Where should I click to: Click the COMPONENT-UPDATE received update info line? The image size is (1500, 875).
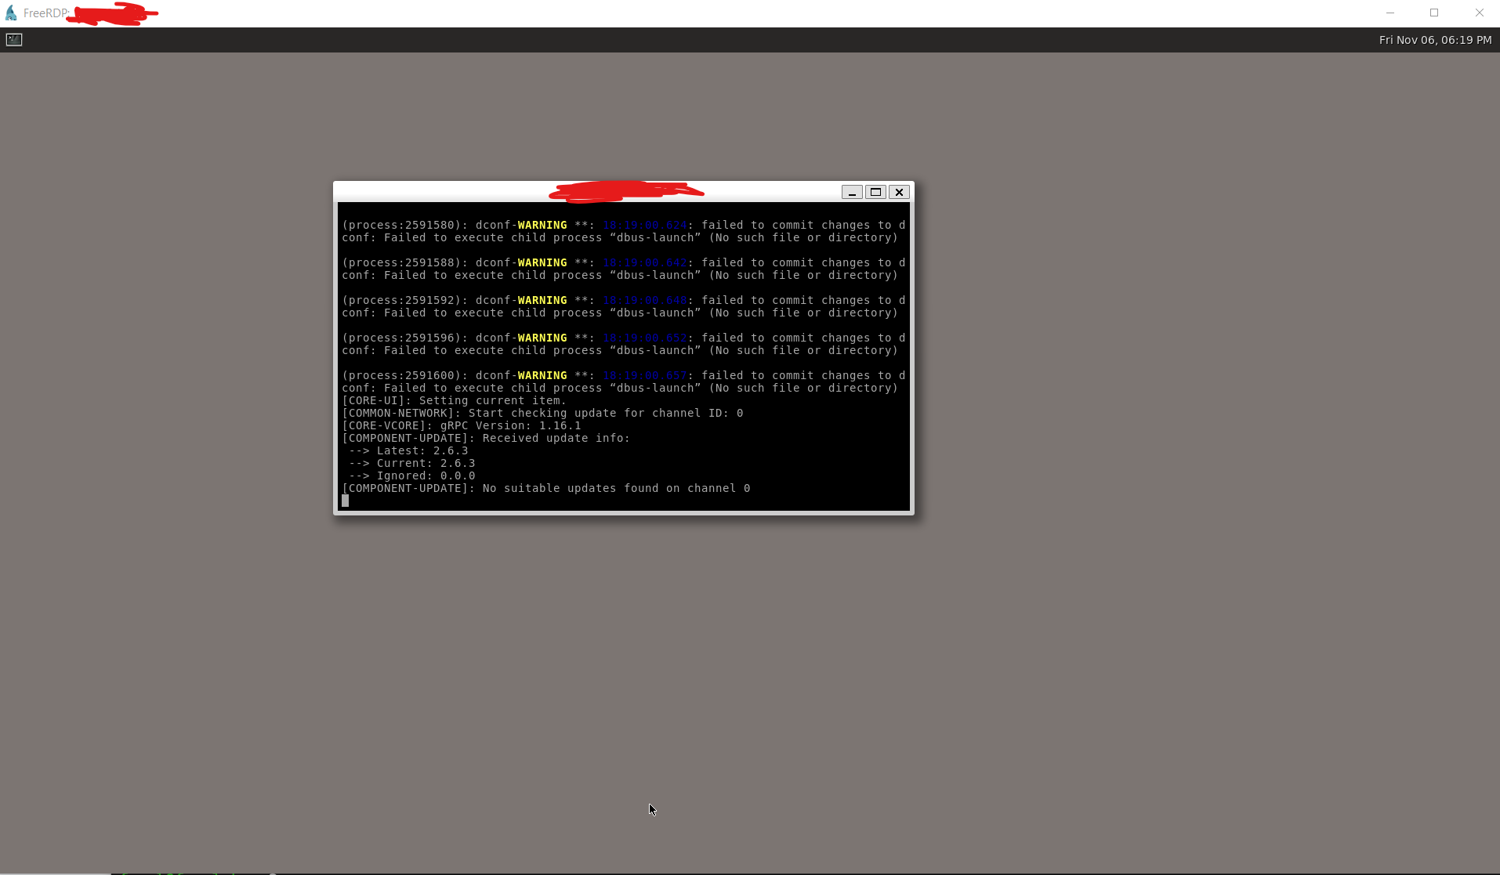(486, 438)
